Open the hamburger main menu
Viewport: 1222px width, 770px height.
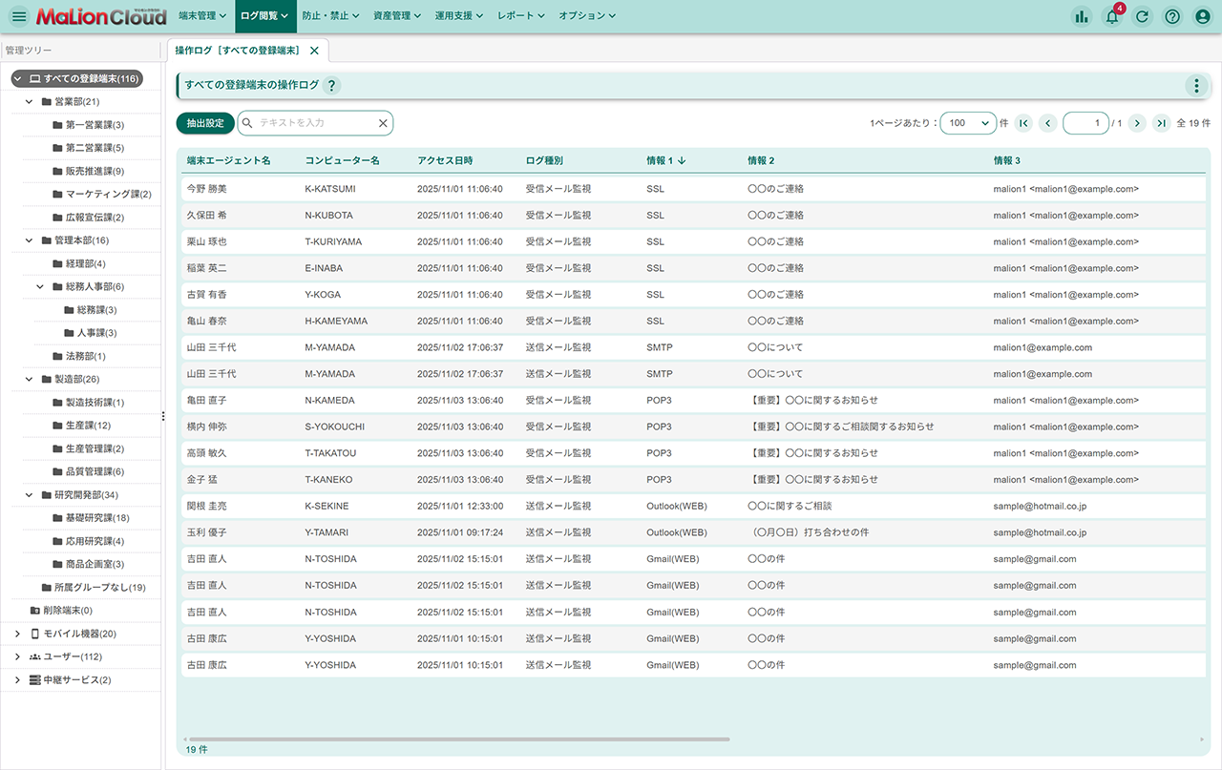point(19,16)
